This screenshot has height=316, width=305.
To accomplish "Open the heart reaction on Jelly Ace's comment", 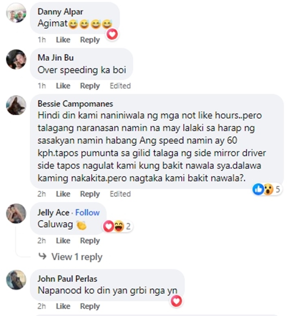I will pyautogui.click(x=109, y=226).
